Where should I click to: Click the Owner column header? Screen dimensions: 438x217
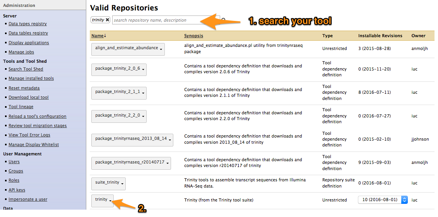(418, 36)
